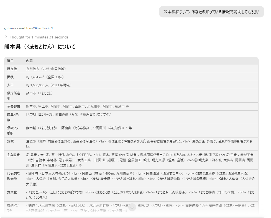
Task: Select the 所在地 row label
Action: click(12, 69)
